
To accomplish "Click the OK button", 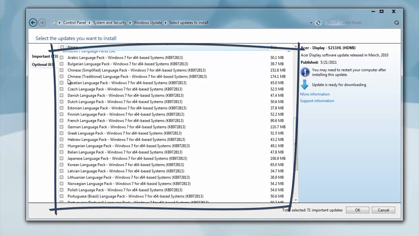I will click(357, 210).
